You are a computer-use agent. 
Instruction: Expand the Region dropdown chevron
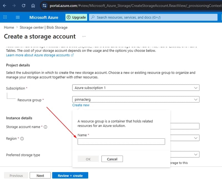196,138
